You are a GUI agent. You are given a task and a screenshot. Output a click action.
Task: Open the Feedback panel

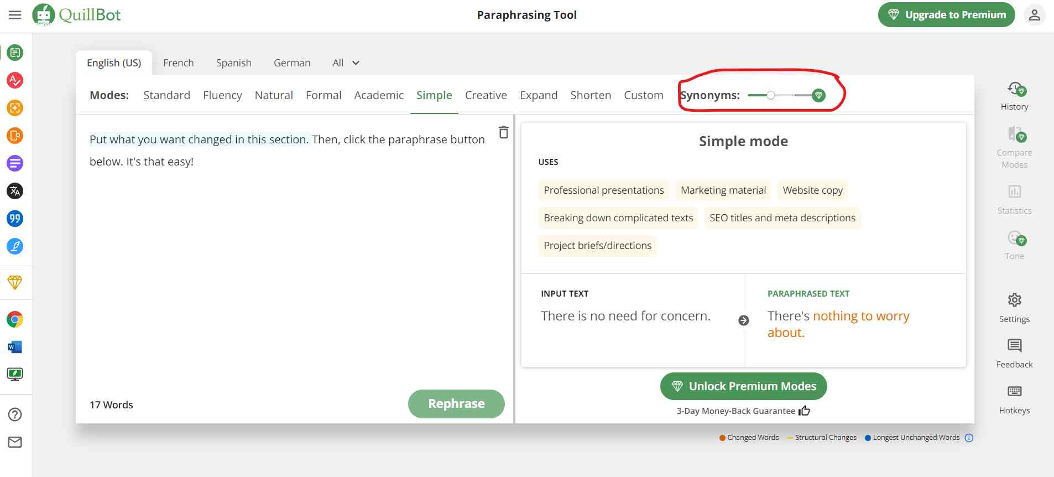click(1014, 353)
